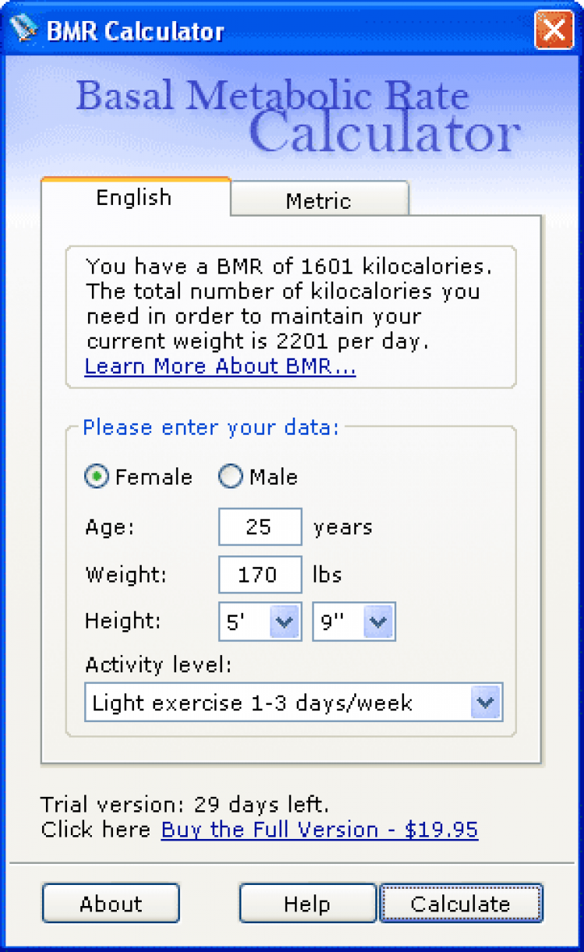Select the Female radio button

[97, 477]
